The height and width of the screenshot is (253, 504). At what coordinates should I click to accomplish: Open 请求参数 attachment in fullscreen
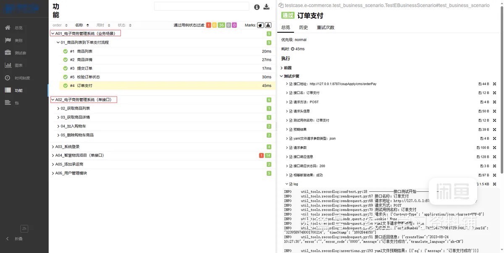[494, 148]
